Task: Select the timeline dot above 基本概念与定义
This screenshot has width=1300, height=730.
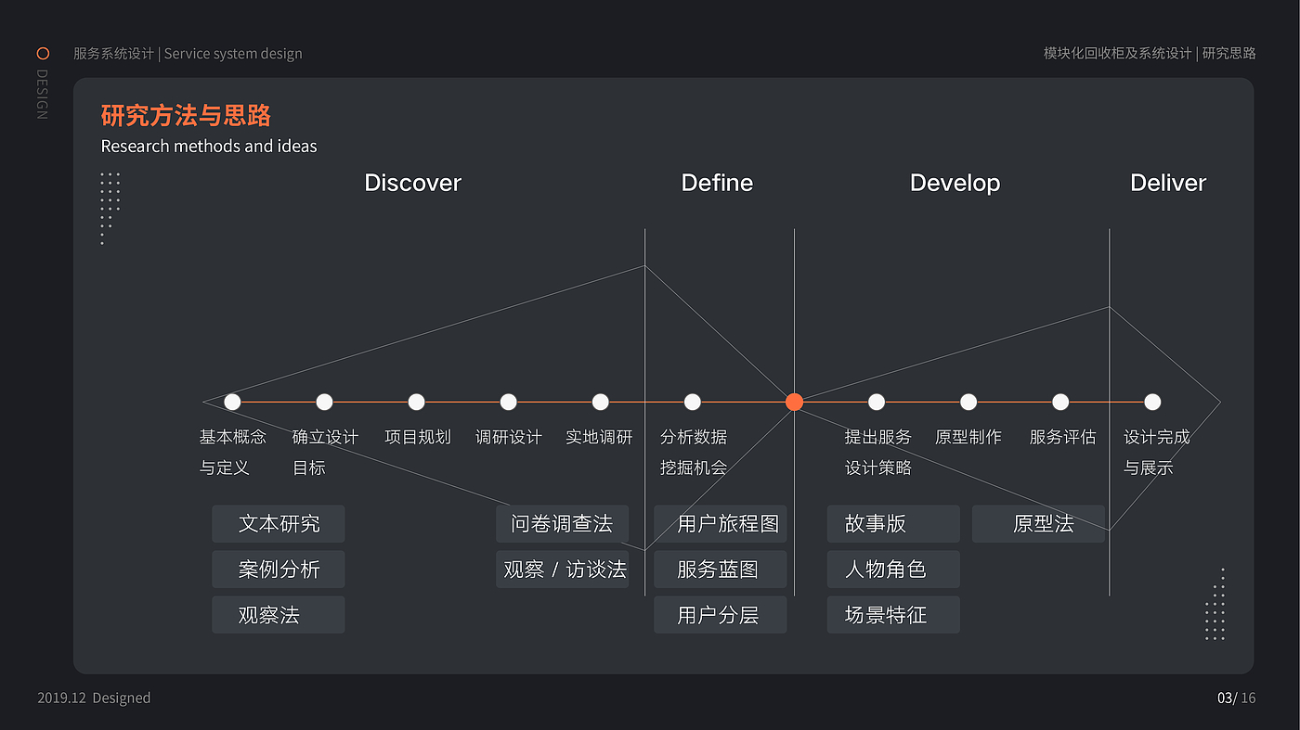Action: 232,402
